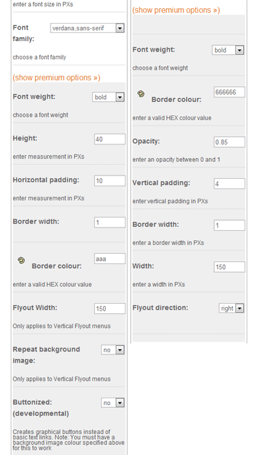
Task: Select the Flyout Width input field
Action: point(110,309)
